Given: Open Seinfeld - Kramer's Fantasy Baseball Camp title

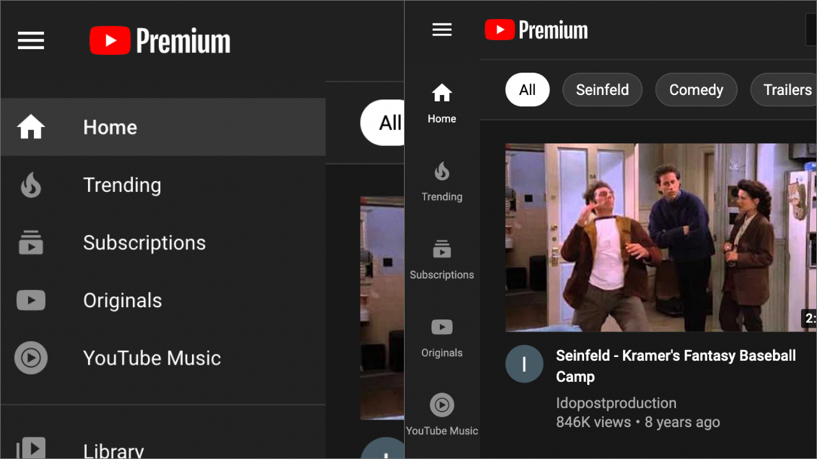Looking at the screenshot, I should pos(676,366).
